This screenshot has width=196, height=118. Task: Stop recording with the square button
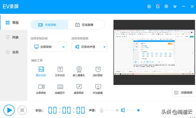pyautogui.click(x=22, y=110)
